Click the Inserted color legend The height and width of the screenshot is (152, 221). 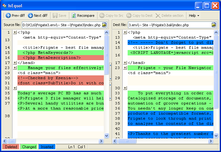47,147
